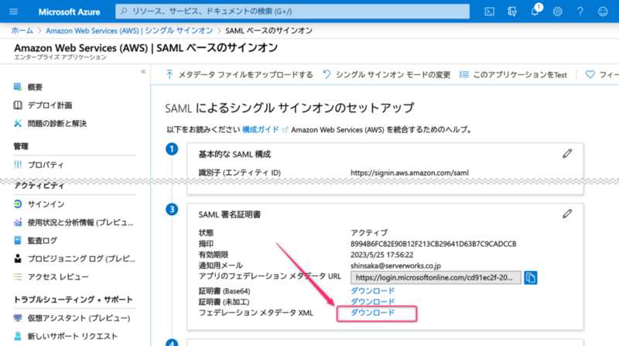Click the status value アクティブ

click(369, 233)
